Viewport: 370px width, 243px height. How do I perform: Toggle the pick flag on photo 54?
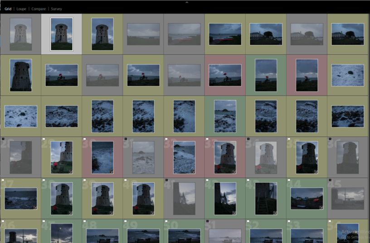coord(330,221)
